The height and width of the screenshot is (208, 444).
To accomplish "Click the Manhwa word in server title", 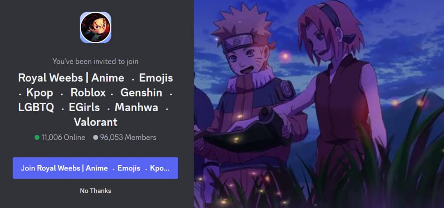I will click(136, 107).
